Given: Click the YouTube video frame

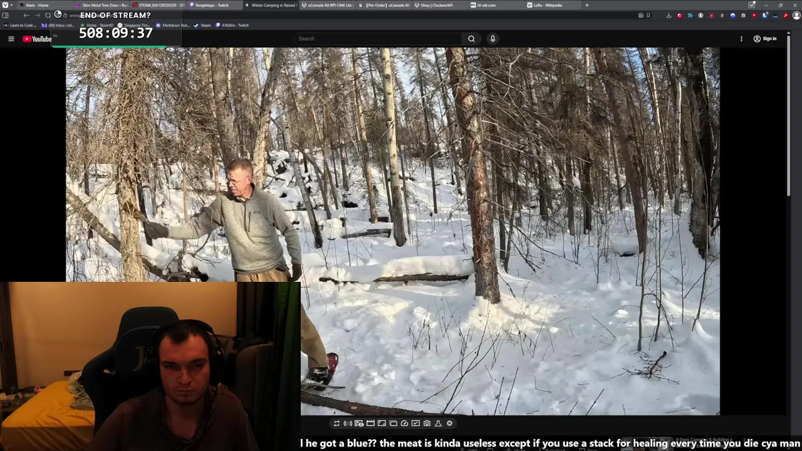Looking at the screenshot, I should (x=393, y=231).
